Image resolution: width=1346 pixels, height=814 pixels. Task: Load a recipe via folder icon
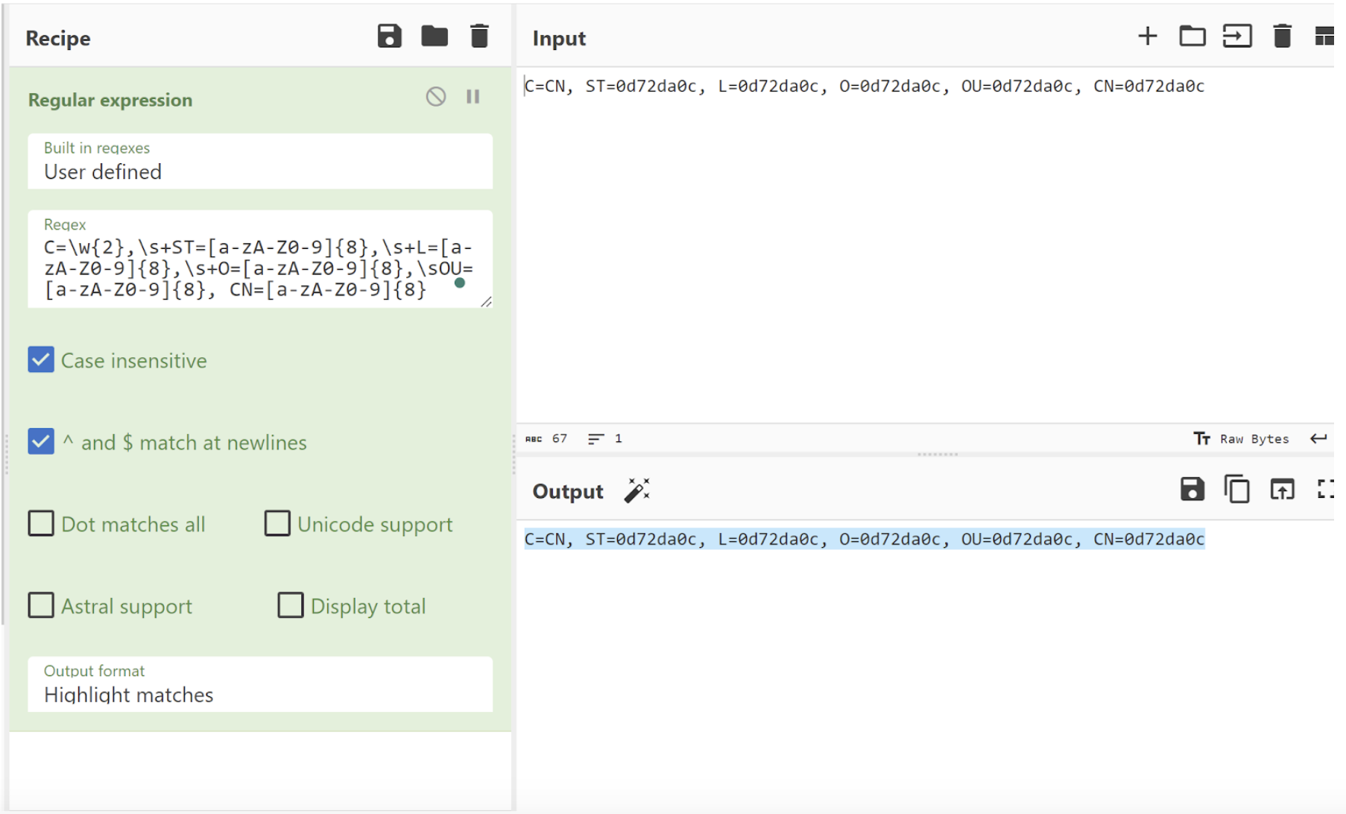coord(434,37)
